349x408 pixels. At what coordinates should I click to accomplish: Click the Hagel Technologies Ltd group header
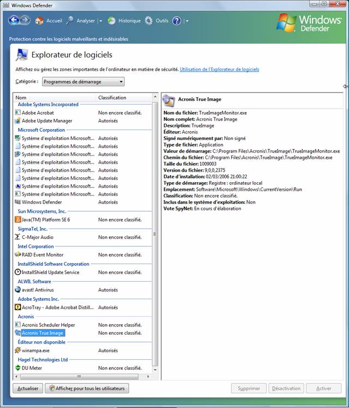(43, 360)
